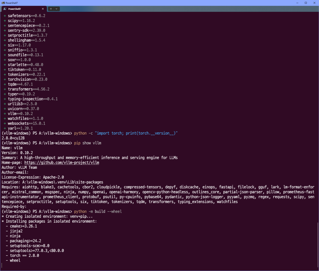Screen dimensions: 319x271
Task: Click the app icon in the title bar
Action: pos(3,2)
